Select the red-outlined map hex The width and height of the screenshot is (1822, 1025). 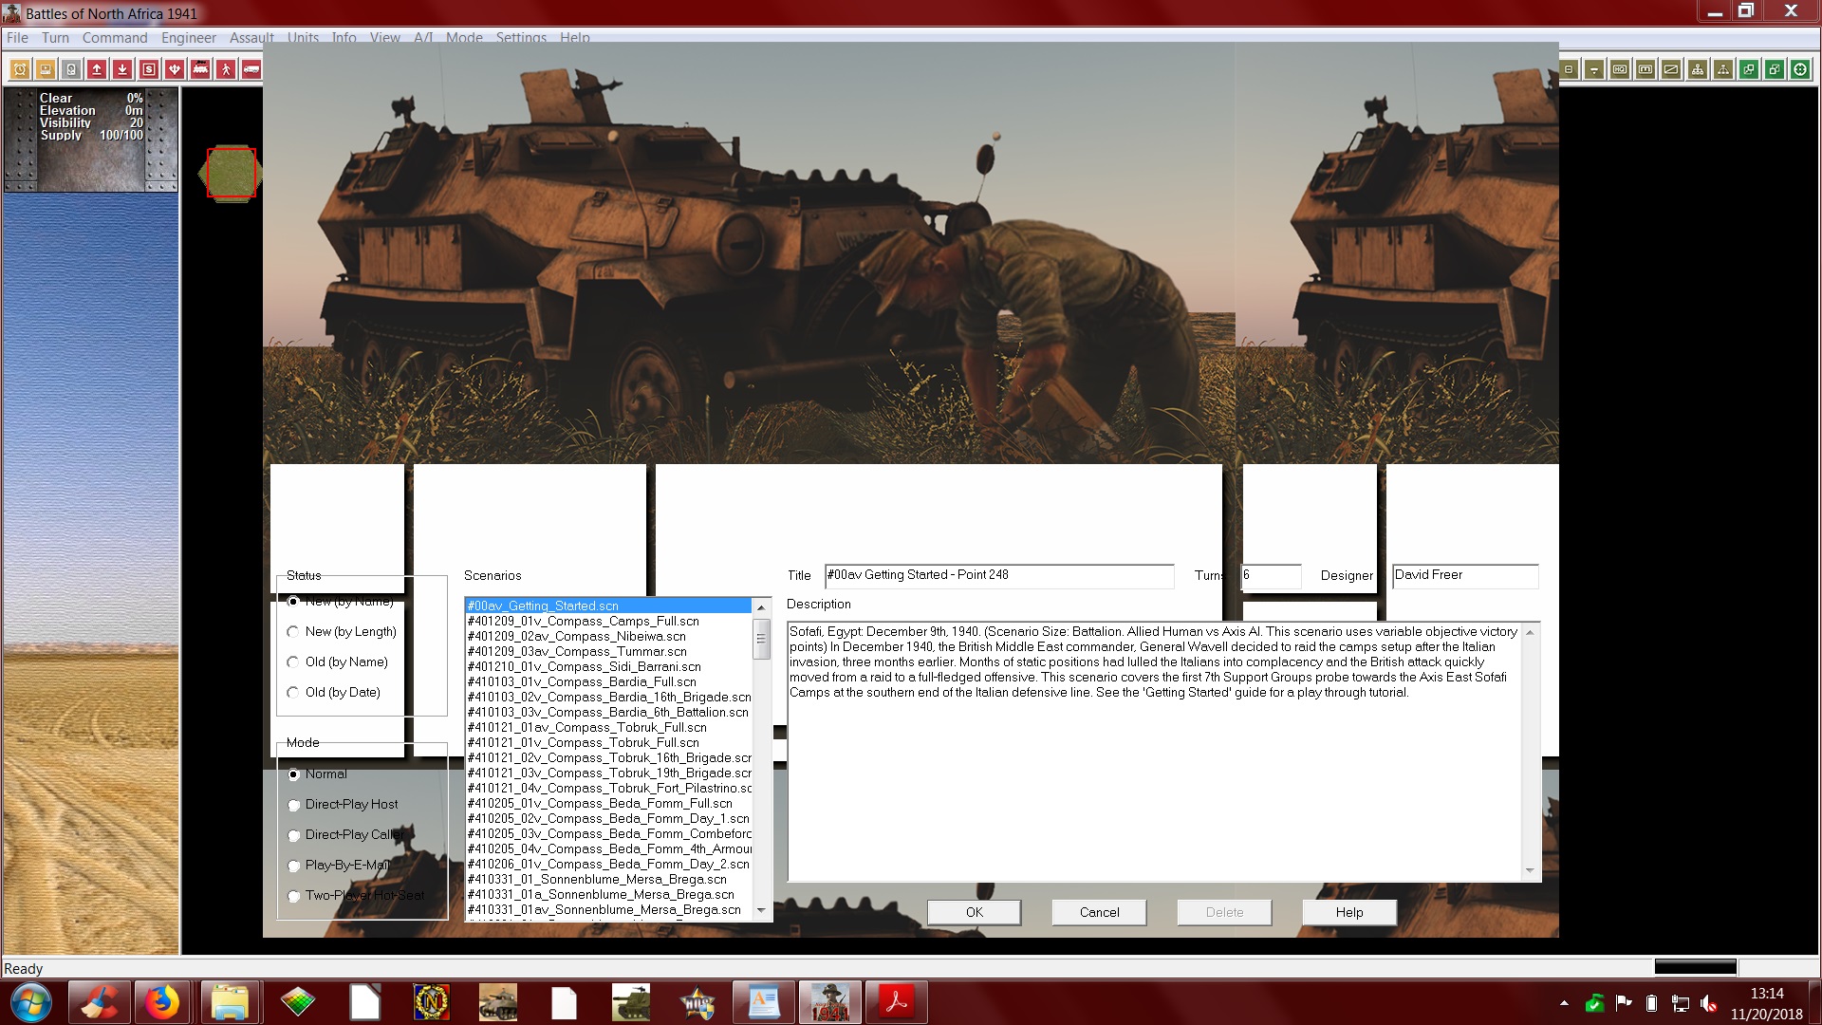(231, 173)
